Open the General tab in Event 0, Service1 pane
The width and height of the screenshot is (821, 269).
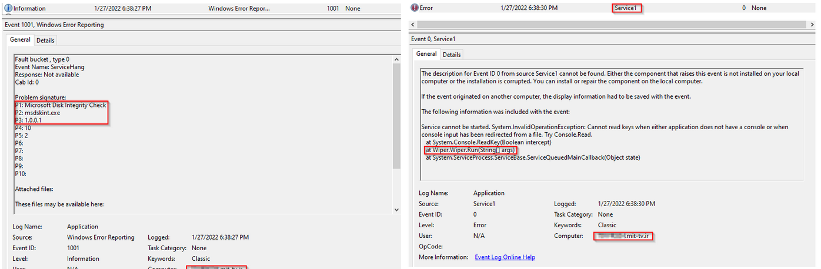(426, 53)
